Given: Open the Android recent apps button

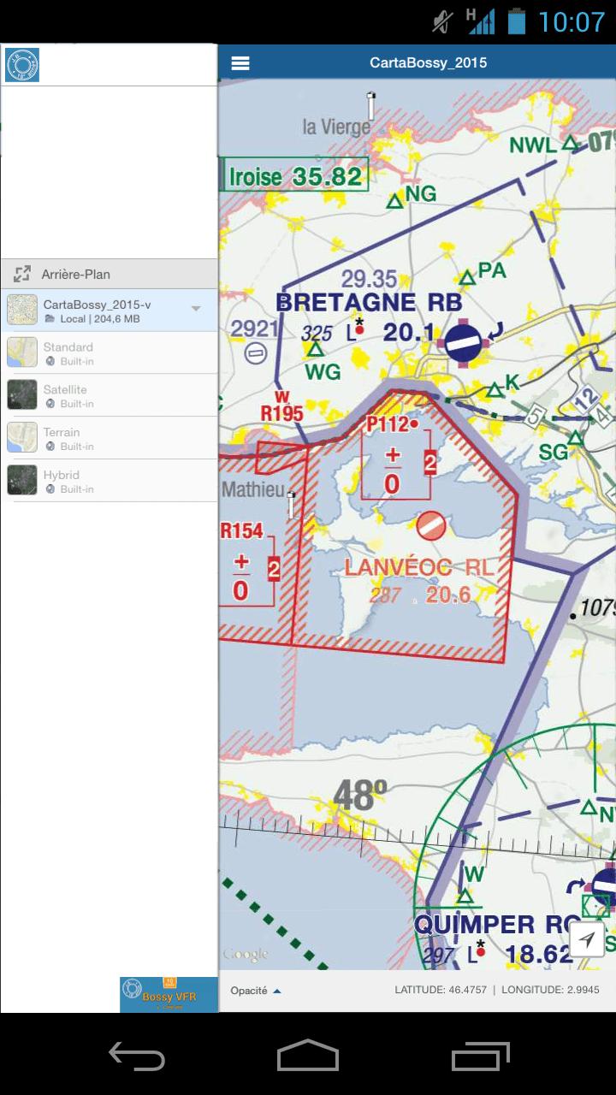Looking at the screenshot, I should pos(480,1057).
